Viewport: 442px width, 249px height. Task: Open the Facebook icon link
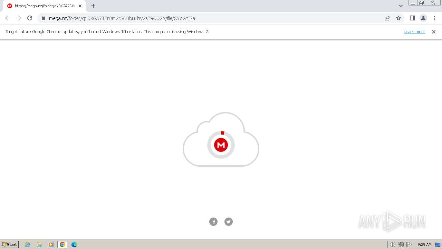point(213,222)
